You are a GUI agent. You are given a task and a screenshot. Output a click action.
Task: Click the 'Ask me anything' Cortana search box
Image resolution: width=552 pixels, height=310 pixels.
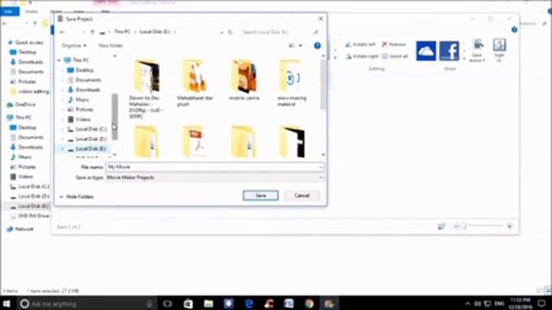[x=87, y=303]
